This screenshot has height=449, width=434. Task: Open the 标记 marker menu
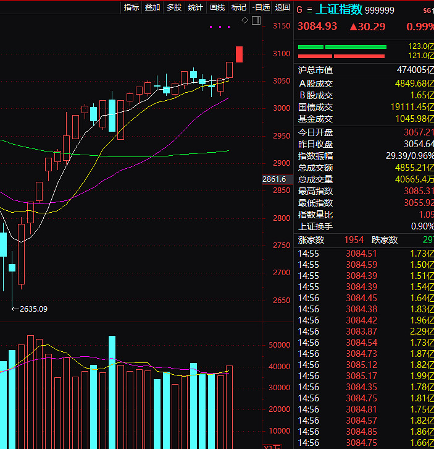(x=239, y=7)
